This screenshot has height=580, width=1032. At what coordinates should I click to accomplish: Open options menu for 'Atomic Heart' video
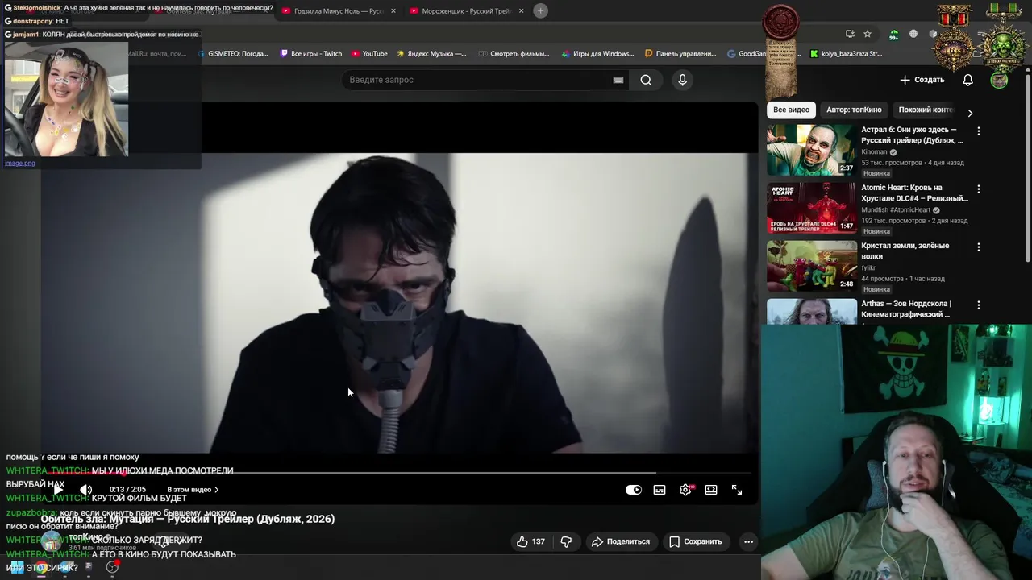(979, 188)
